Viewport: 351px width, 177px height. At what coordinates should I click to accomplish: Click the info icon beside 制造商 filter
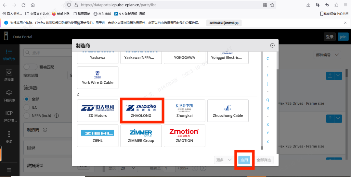45,130
